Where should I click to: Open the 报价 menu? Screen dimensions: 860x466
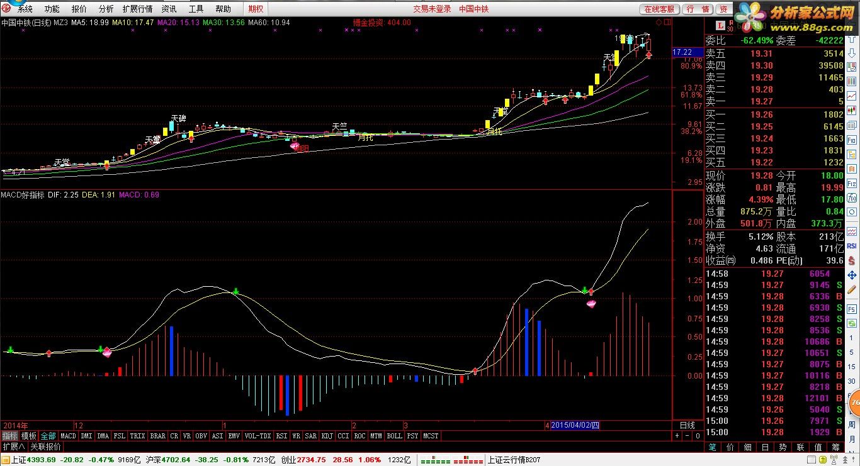coord(79,9)
